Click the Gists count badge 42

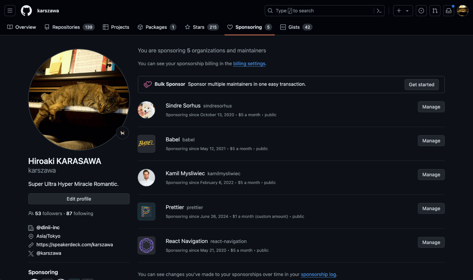tap(307, 27)
